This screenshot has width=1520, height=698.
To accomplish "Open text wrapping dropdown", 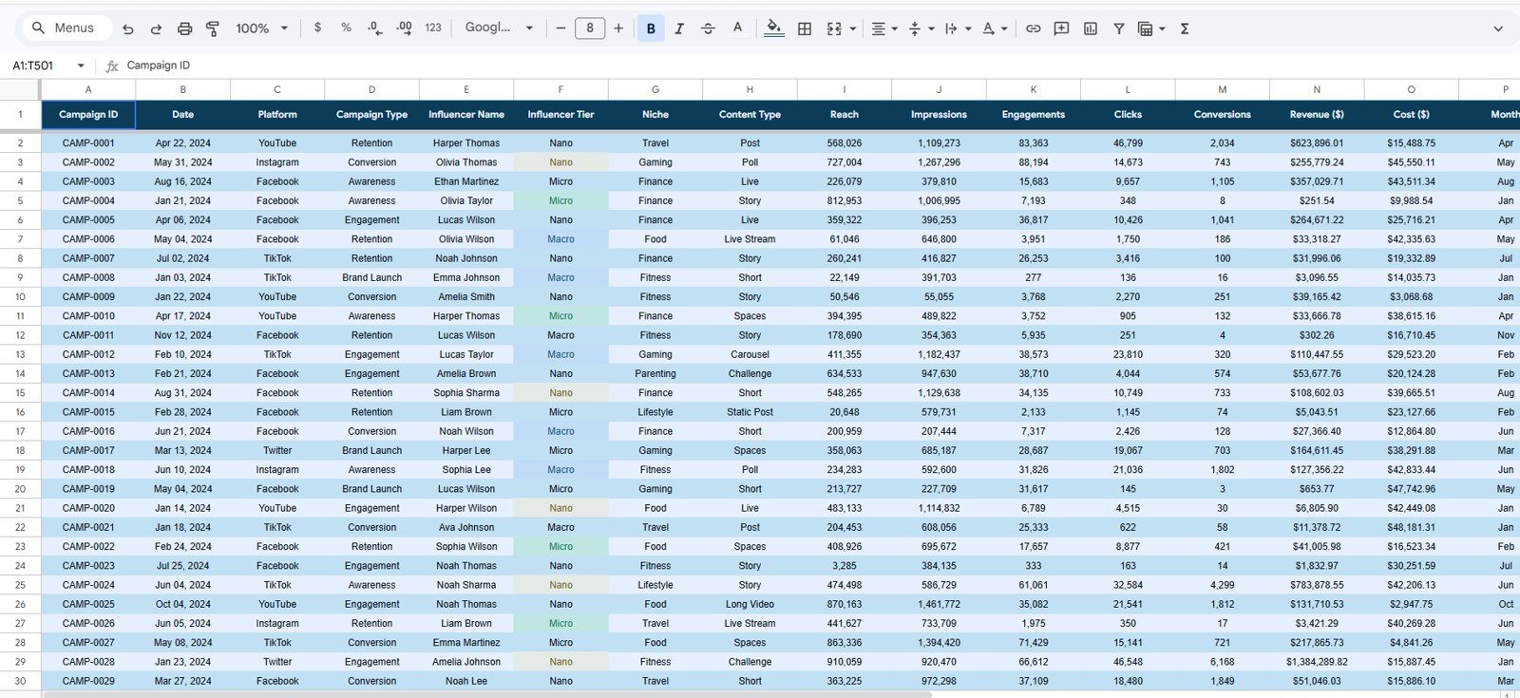I will click(x=958, y=28).
